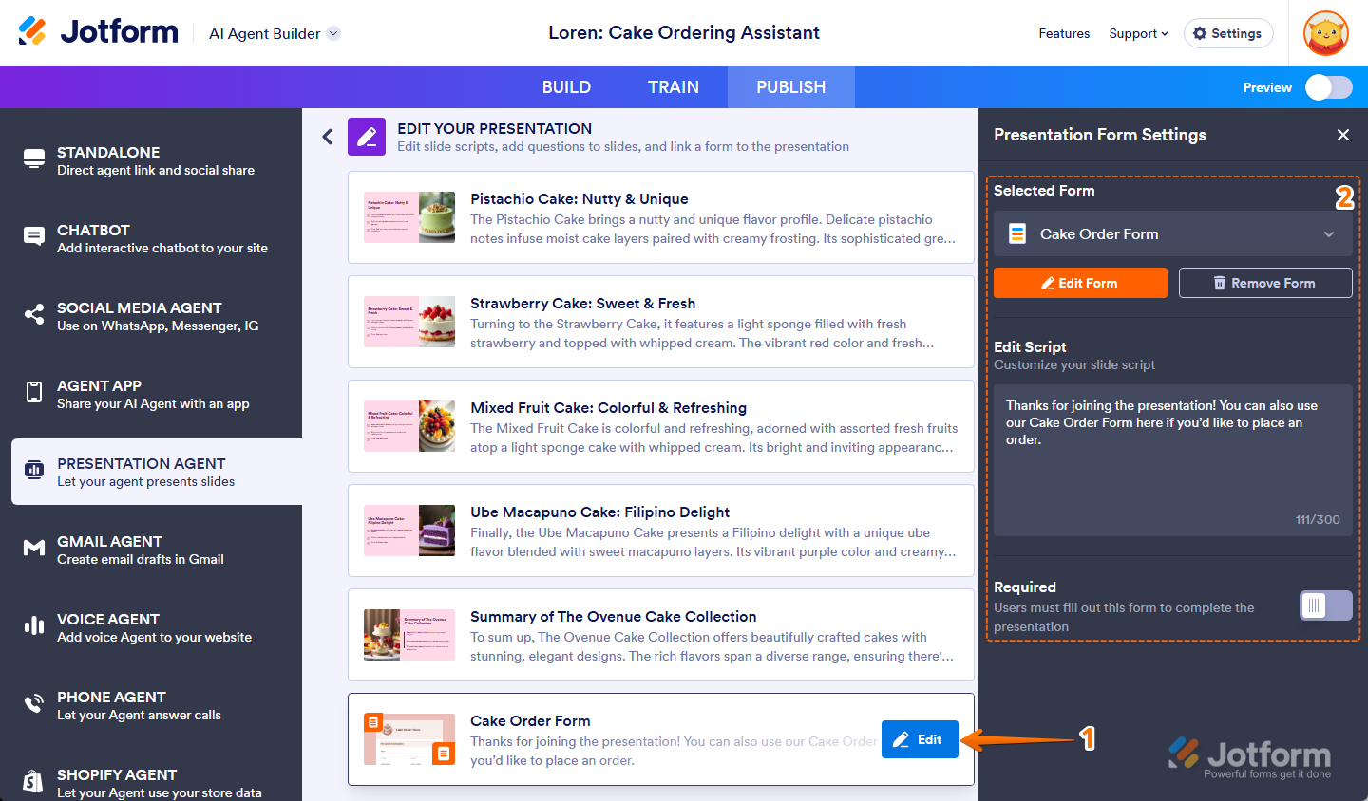Click the Jotform wordmark in header
Image resolution: width=1368 pixels, height=801 pixels.
point(119,32)
